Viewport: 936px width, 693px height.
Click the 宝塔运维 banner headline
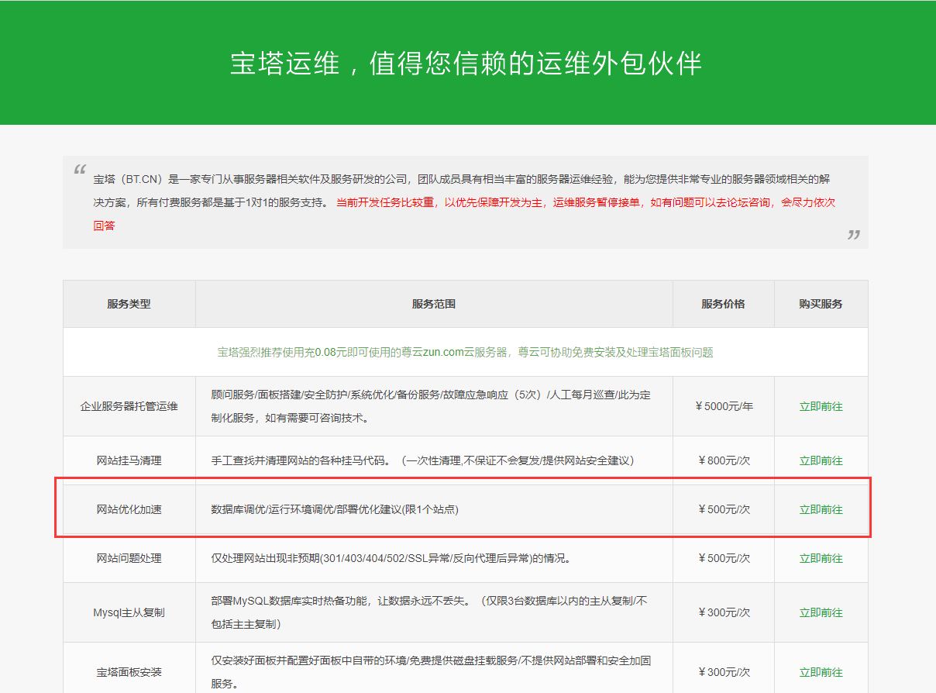(466, 63)
